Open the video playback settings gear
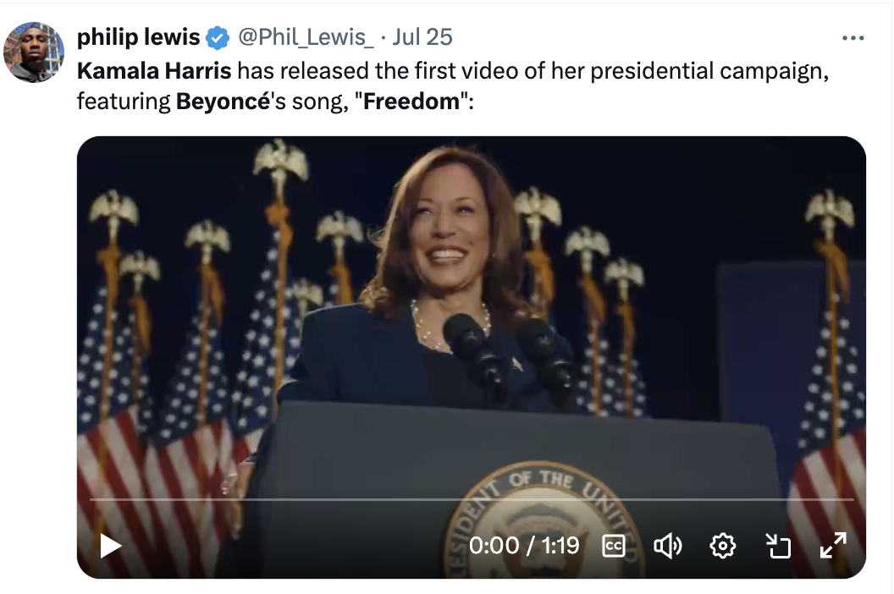Viewport: 894px width, 594px height. [722, 546]
